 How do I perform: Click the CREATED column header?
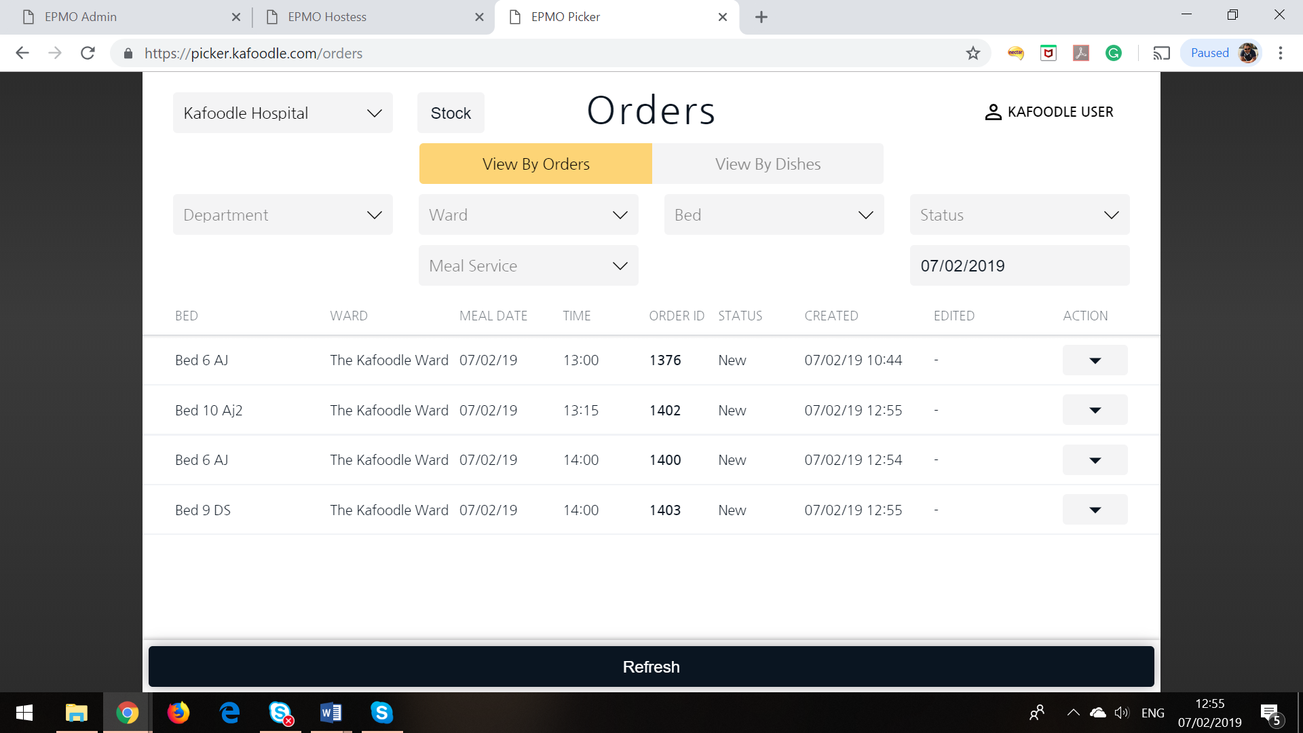(x=831, y=316)
